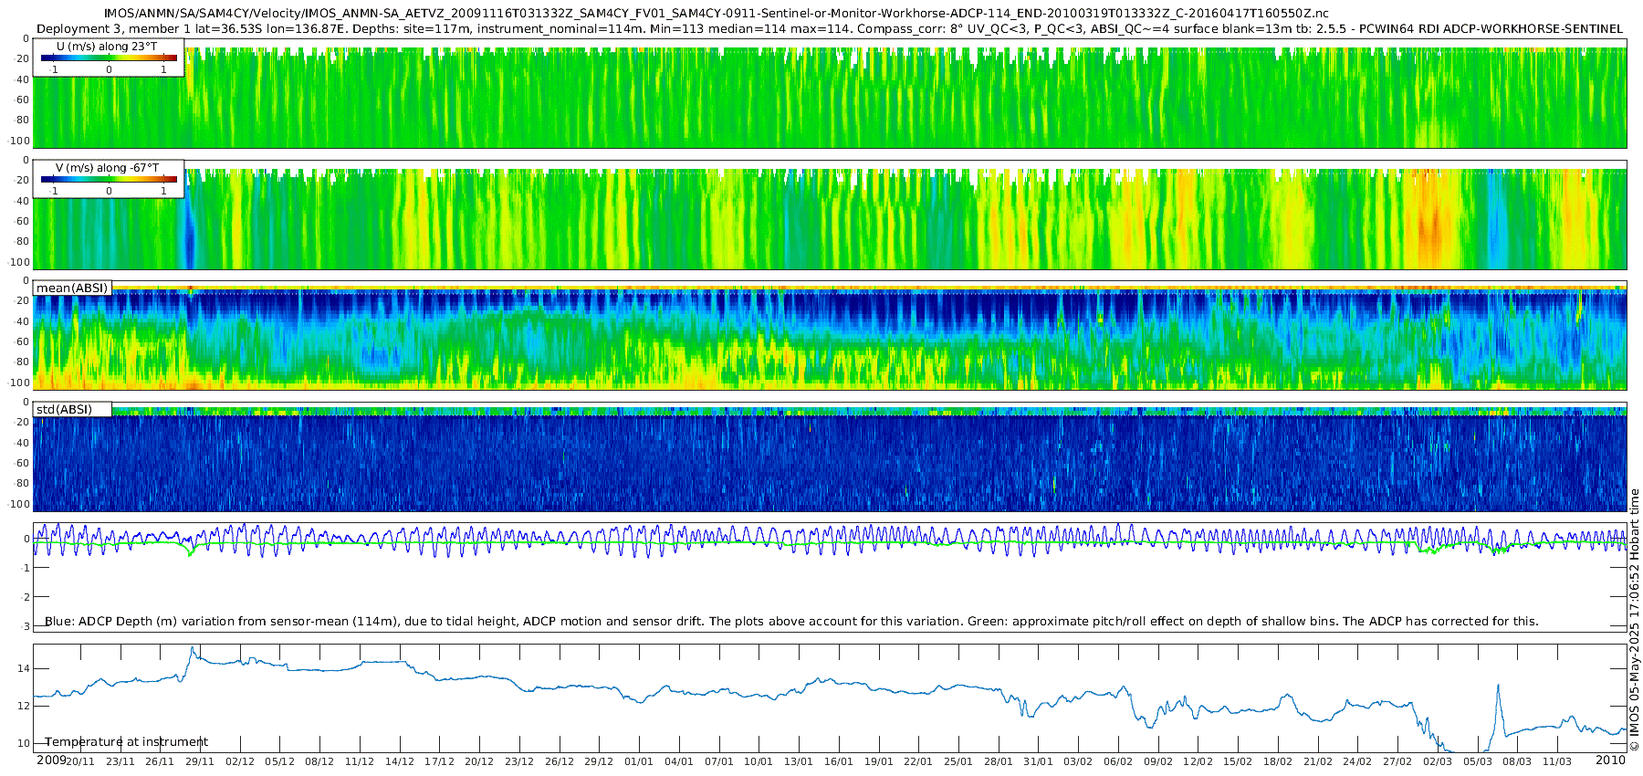Click the NetCDF file path title
1643x776 pixels.
pos(716,14)
